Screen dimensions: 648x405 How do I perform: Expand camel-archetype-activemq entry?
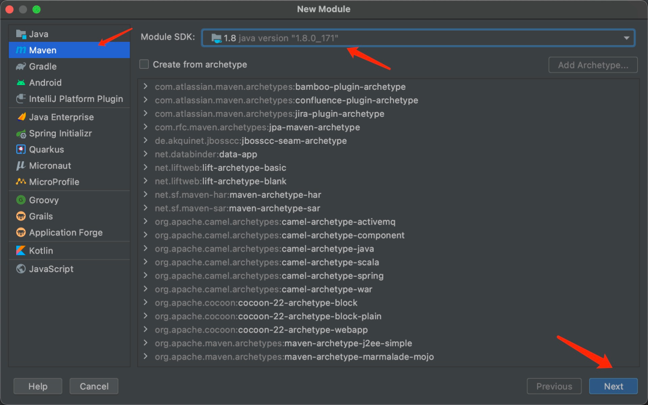pos(145,221)
